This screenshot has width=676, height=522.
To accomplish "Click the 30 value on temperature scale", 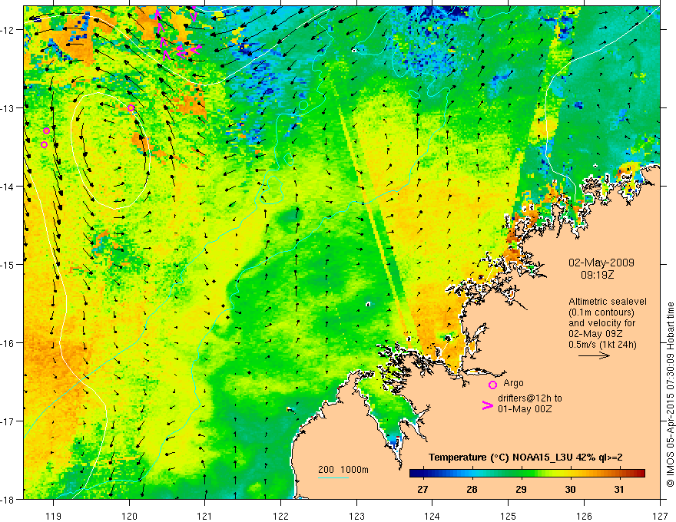I will pos(570,489).
